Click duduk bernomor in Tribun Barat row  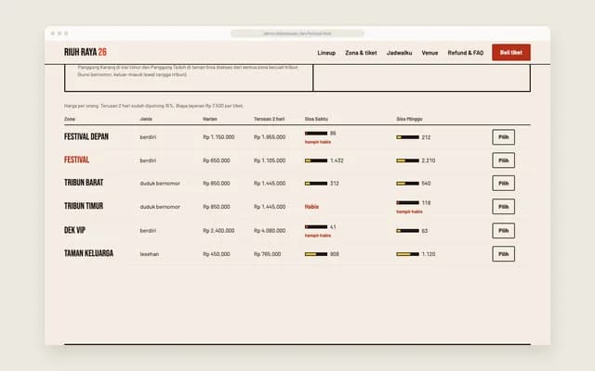160,184
